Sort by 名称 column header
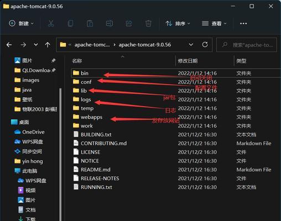 pyautogui.click(x=77, y=61)
